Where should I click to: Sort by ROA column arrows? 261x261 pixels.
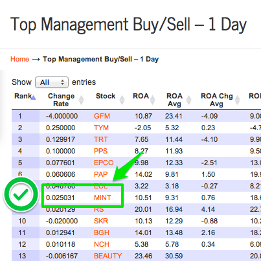(x=152, y=100)
